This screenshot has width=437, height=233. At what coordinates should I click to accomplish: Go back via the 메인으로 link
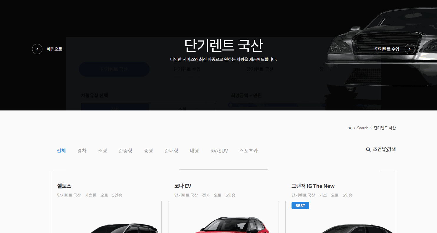[x=54, y=49]
